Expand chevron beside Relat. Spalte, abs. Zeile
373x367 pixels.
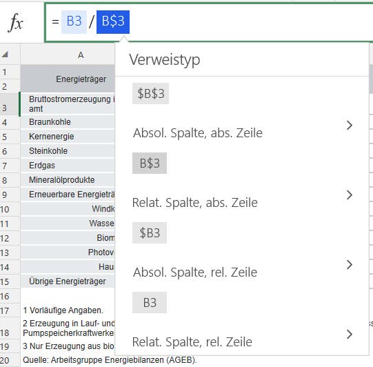click(349, 195)
